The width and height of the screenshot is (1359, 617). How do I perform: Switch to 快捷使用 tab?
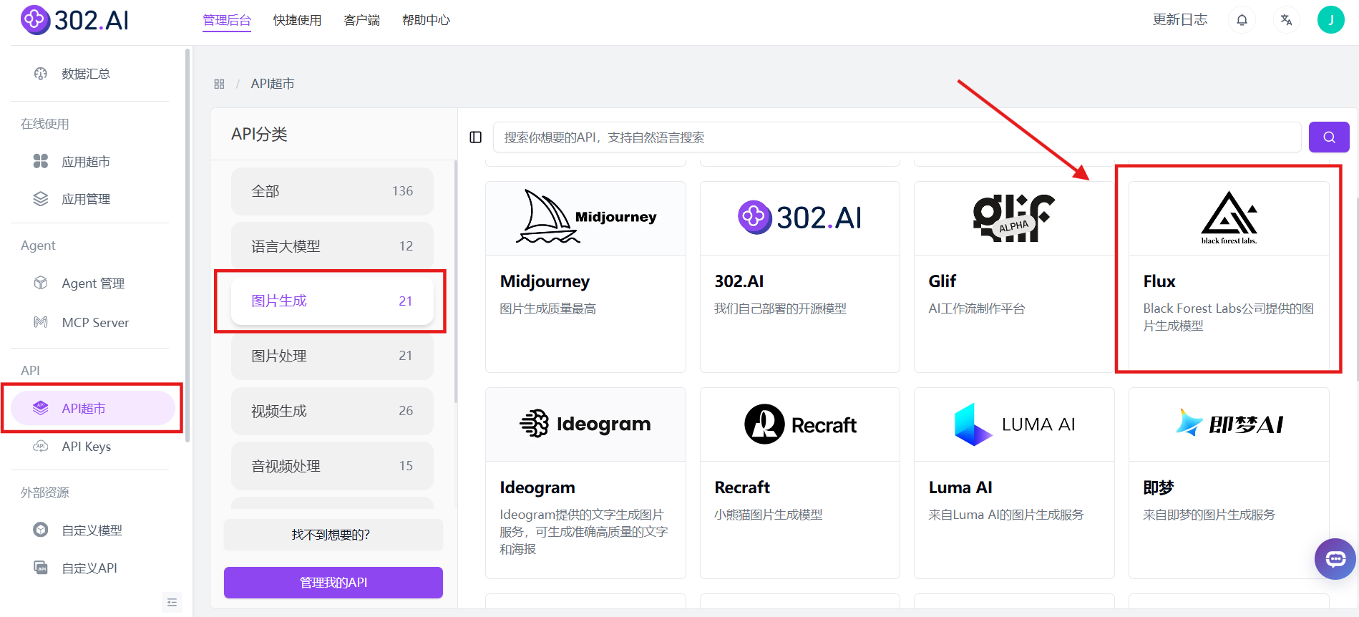tap(297, 20)
